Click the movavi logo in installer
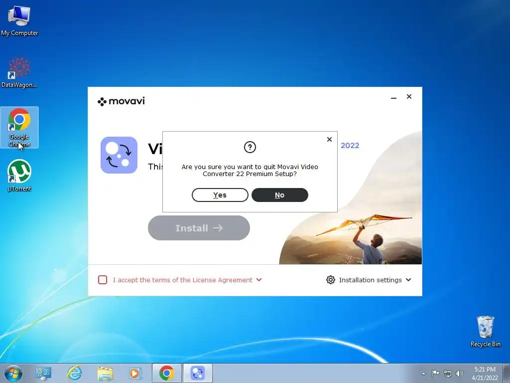Viewport: 510px width, 383px height. [121, 101]
